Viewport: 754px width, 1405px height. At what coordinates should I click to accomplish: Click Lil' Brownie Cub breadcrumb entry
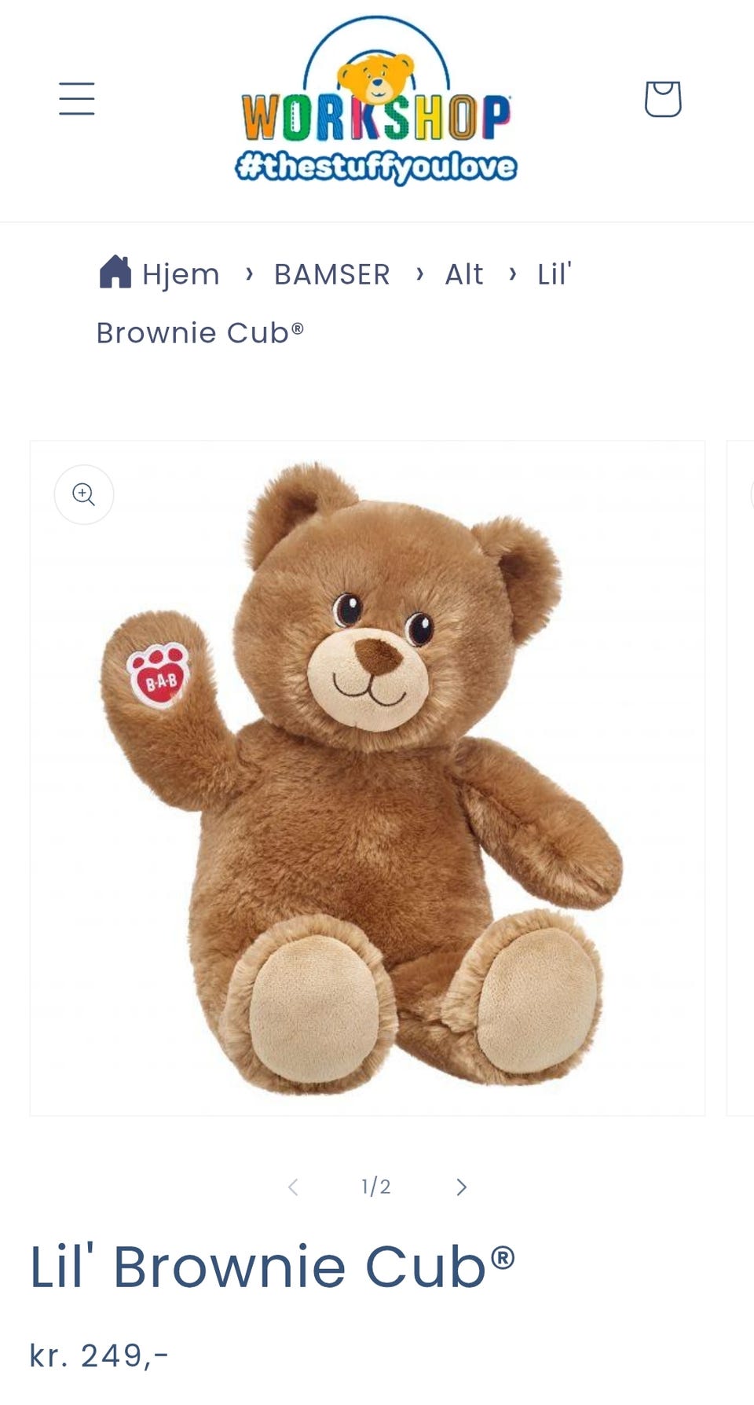[x=334, y=303]
